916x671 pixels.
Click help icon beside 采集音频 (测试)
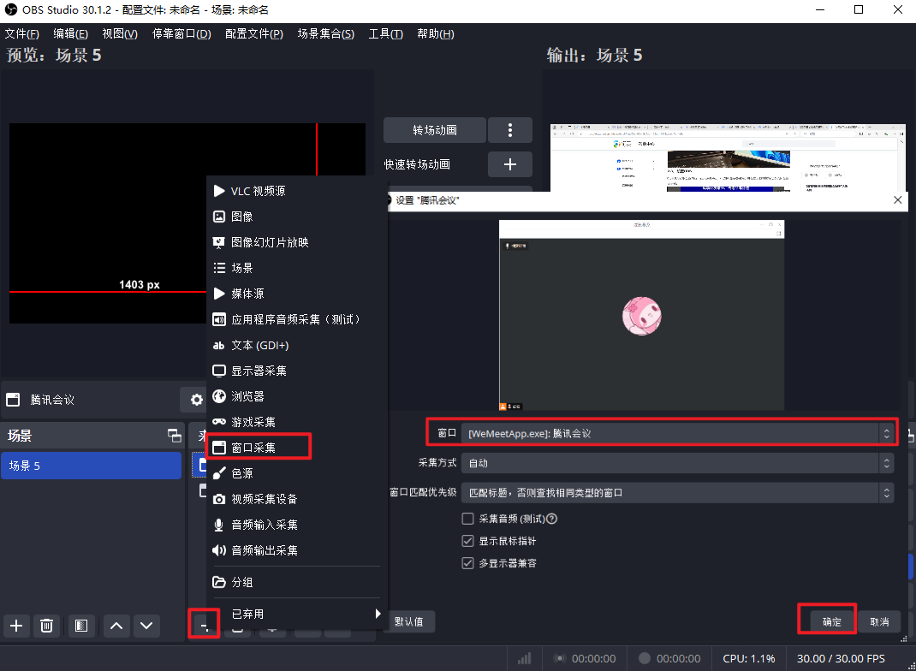tap(552, 519)
